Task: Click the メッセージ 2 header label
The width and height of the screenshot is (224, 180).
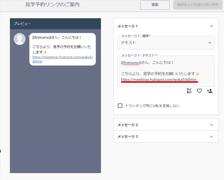Action: 128,125
